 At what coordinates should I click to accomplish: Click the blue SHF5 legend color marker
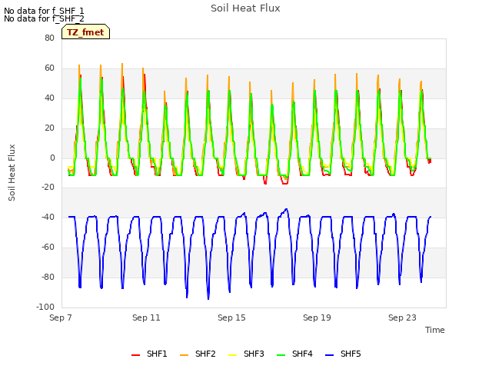330,355
